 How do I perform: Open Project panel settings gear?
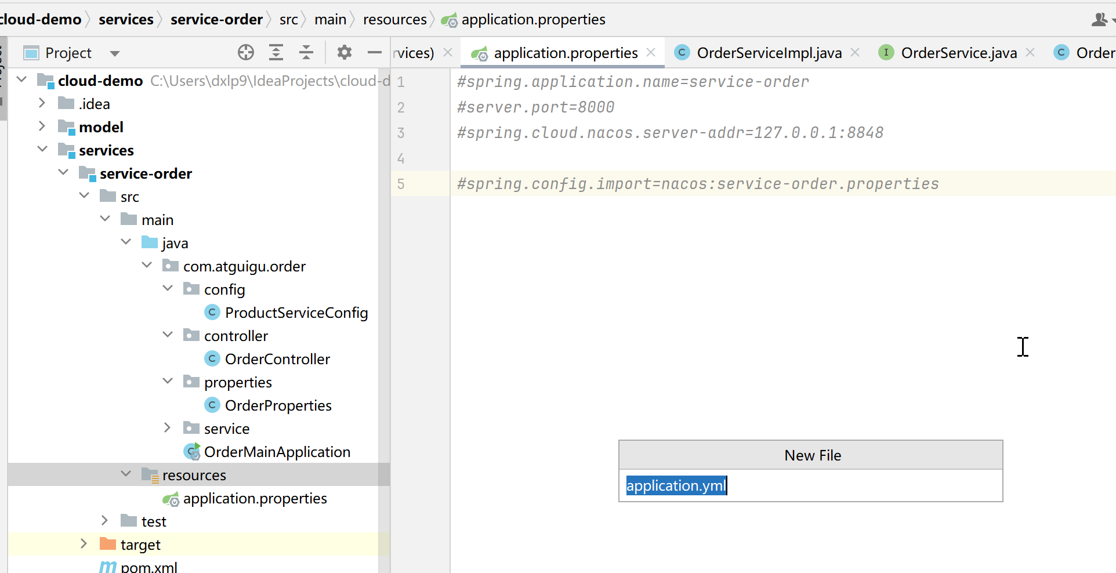tap(345, 53)
